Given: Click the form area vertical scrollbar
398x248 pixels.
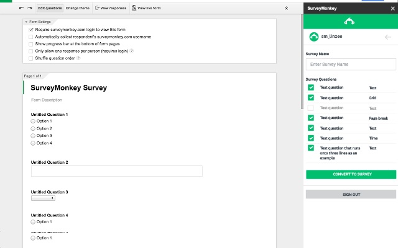Looking at the screenshot, I should tap(302, 62).
